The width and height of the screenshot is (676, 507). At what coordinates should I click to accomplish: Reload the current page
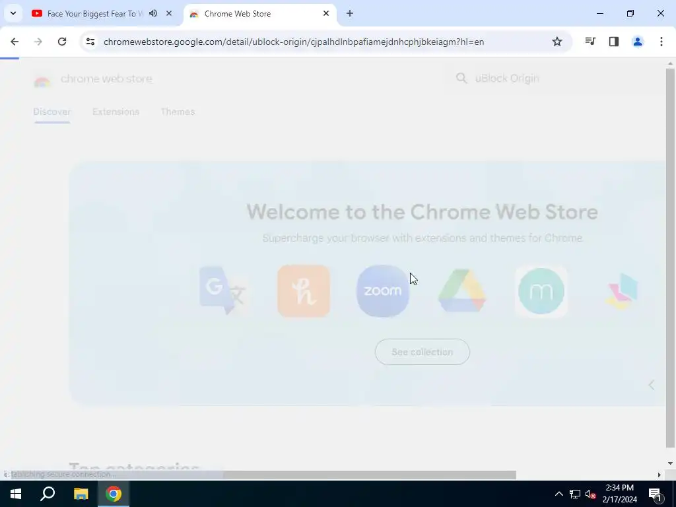pyautogui.click(x=62, y=42)
